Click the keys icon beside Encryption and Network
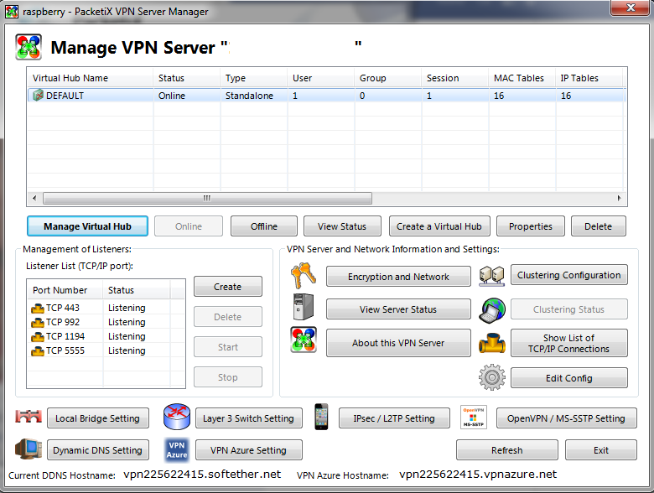Screen dimensions: 654x493 [304, 276]
